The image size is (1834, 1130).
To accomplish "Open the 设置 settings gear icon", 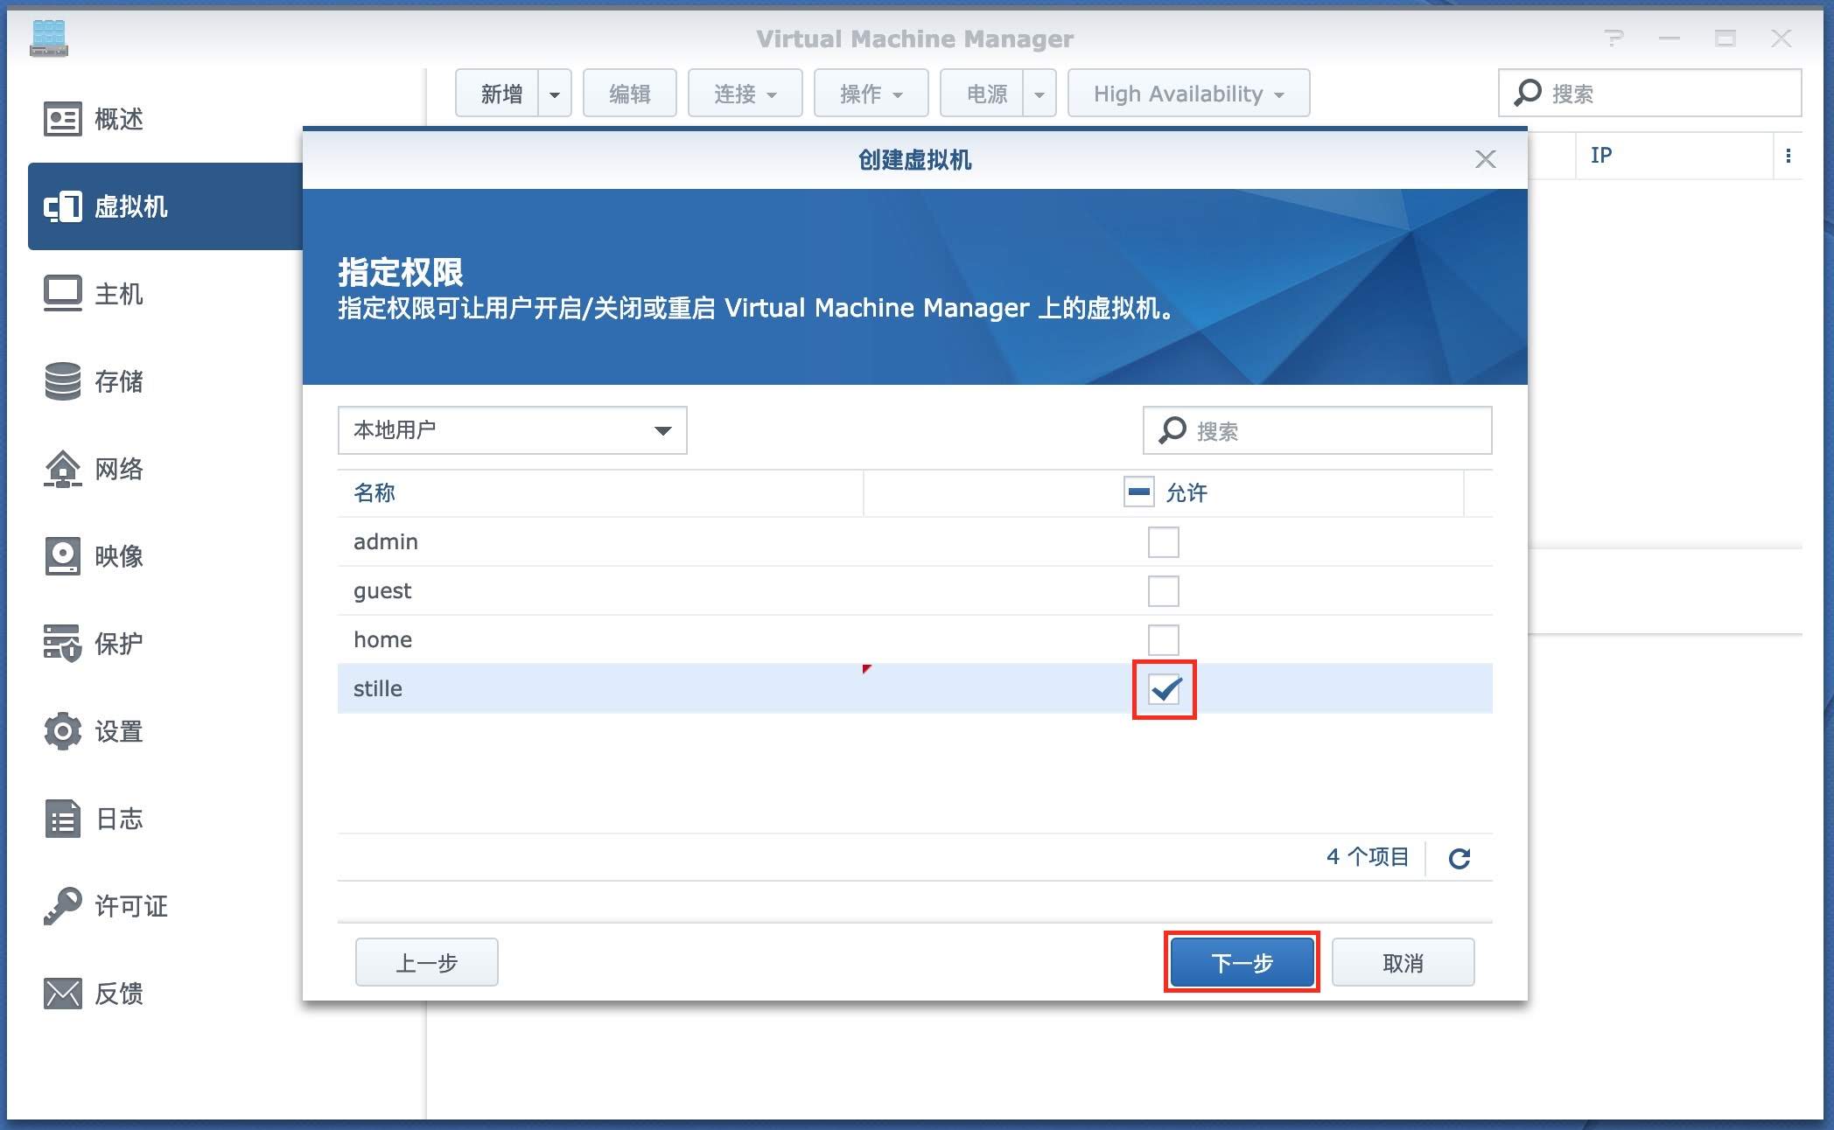I will (63, 731).
